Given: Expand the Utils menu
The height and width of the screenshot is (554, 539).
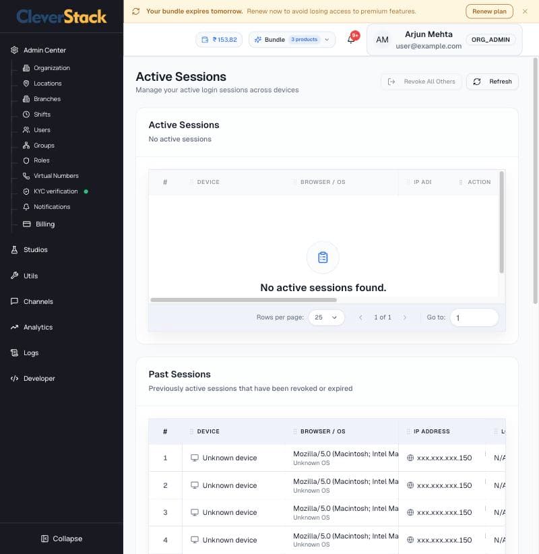Looking at the screenshot, I should [30, 276].
